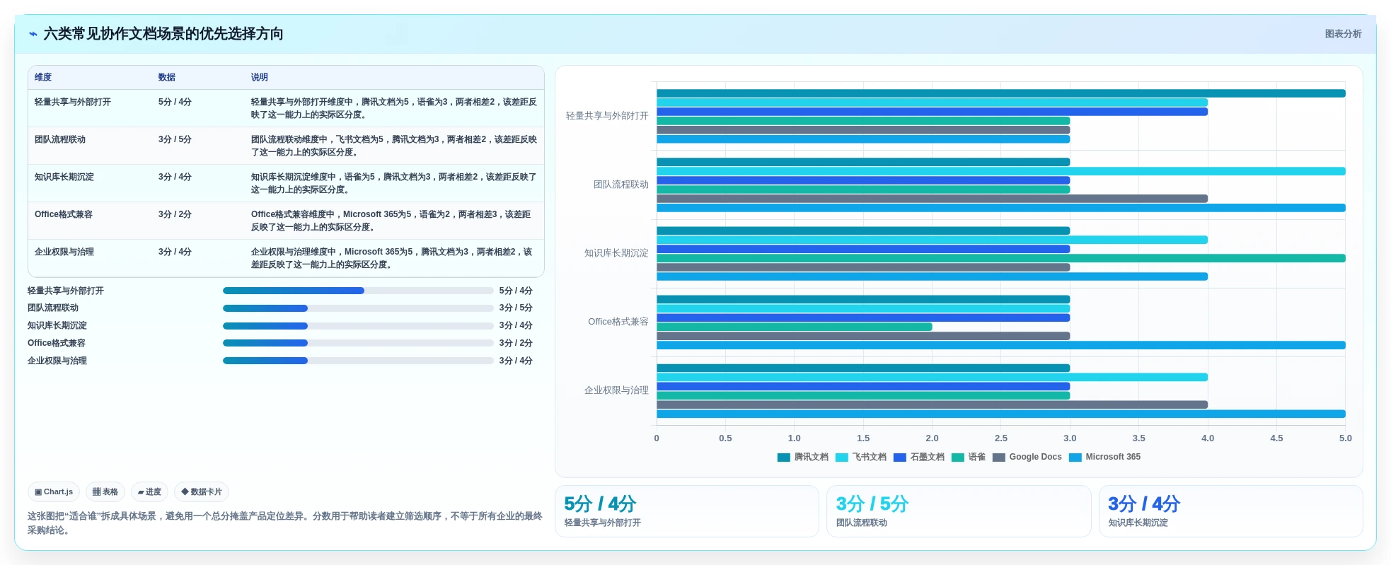Click the 图表分析 label in the header

[x=1343, y=34]
